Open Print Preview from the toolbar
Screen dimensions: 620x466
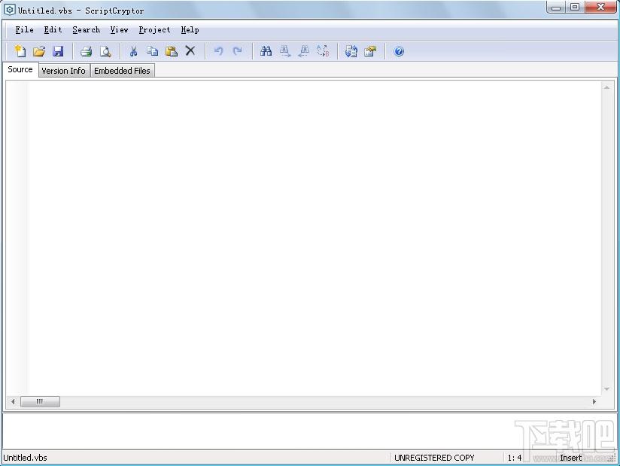105,51
